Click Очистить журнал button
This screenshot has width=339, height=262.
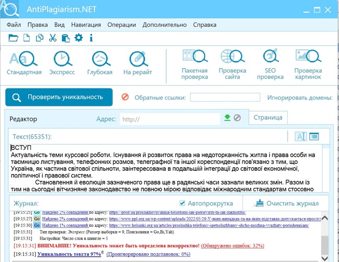click(286, 203)
